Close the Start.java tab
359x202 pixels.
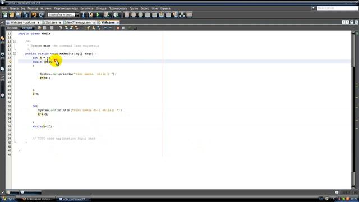pos(60,22)
